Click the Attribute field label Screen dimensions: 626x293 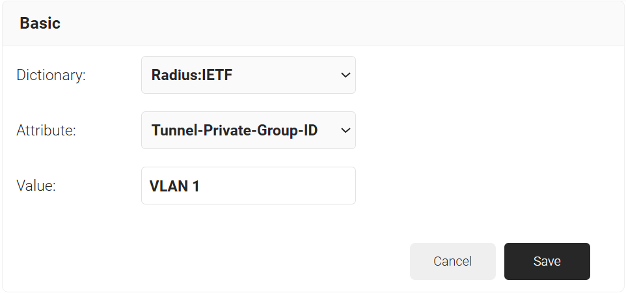[46, 130]
